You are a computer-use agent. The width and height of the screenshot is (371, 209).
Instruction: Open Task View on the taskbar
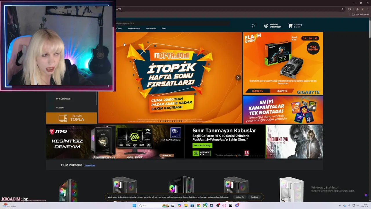(x=173, y=206)
